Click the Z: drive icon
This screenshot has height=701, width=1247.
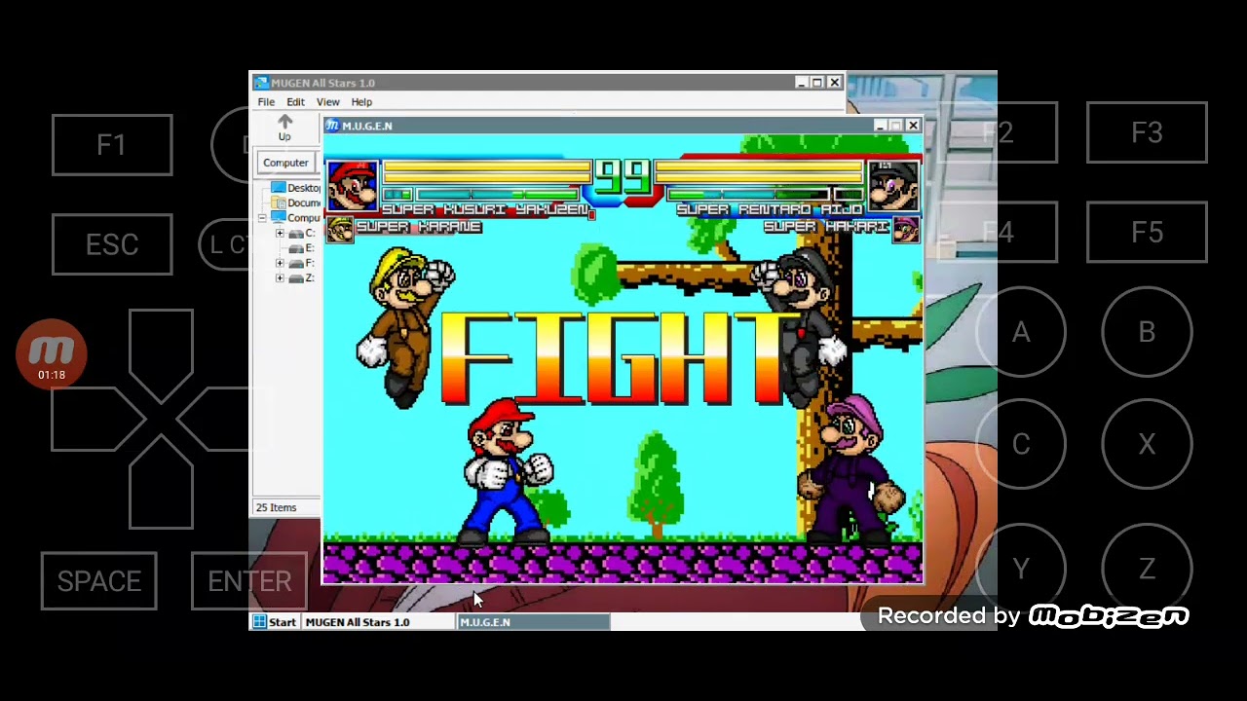[296, 278]
